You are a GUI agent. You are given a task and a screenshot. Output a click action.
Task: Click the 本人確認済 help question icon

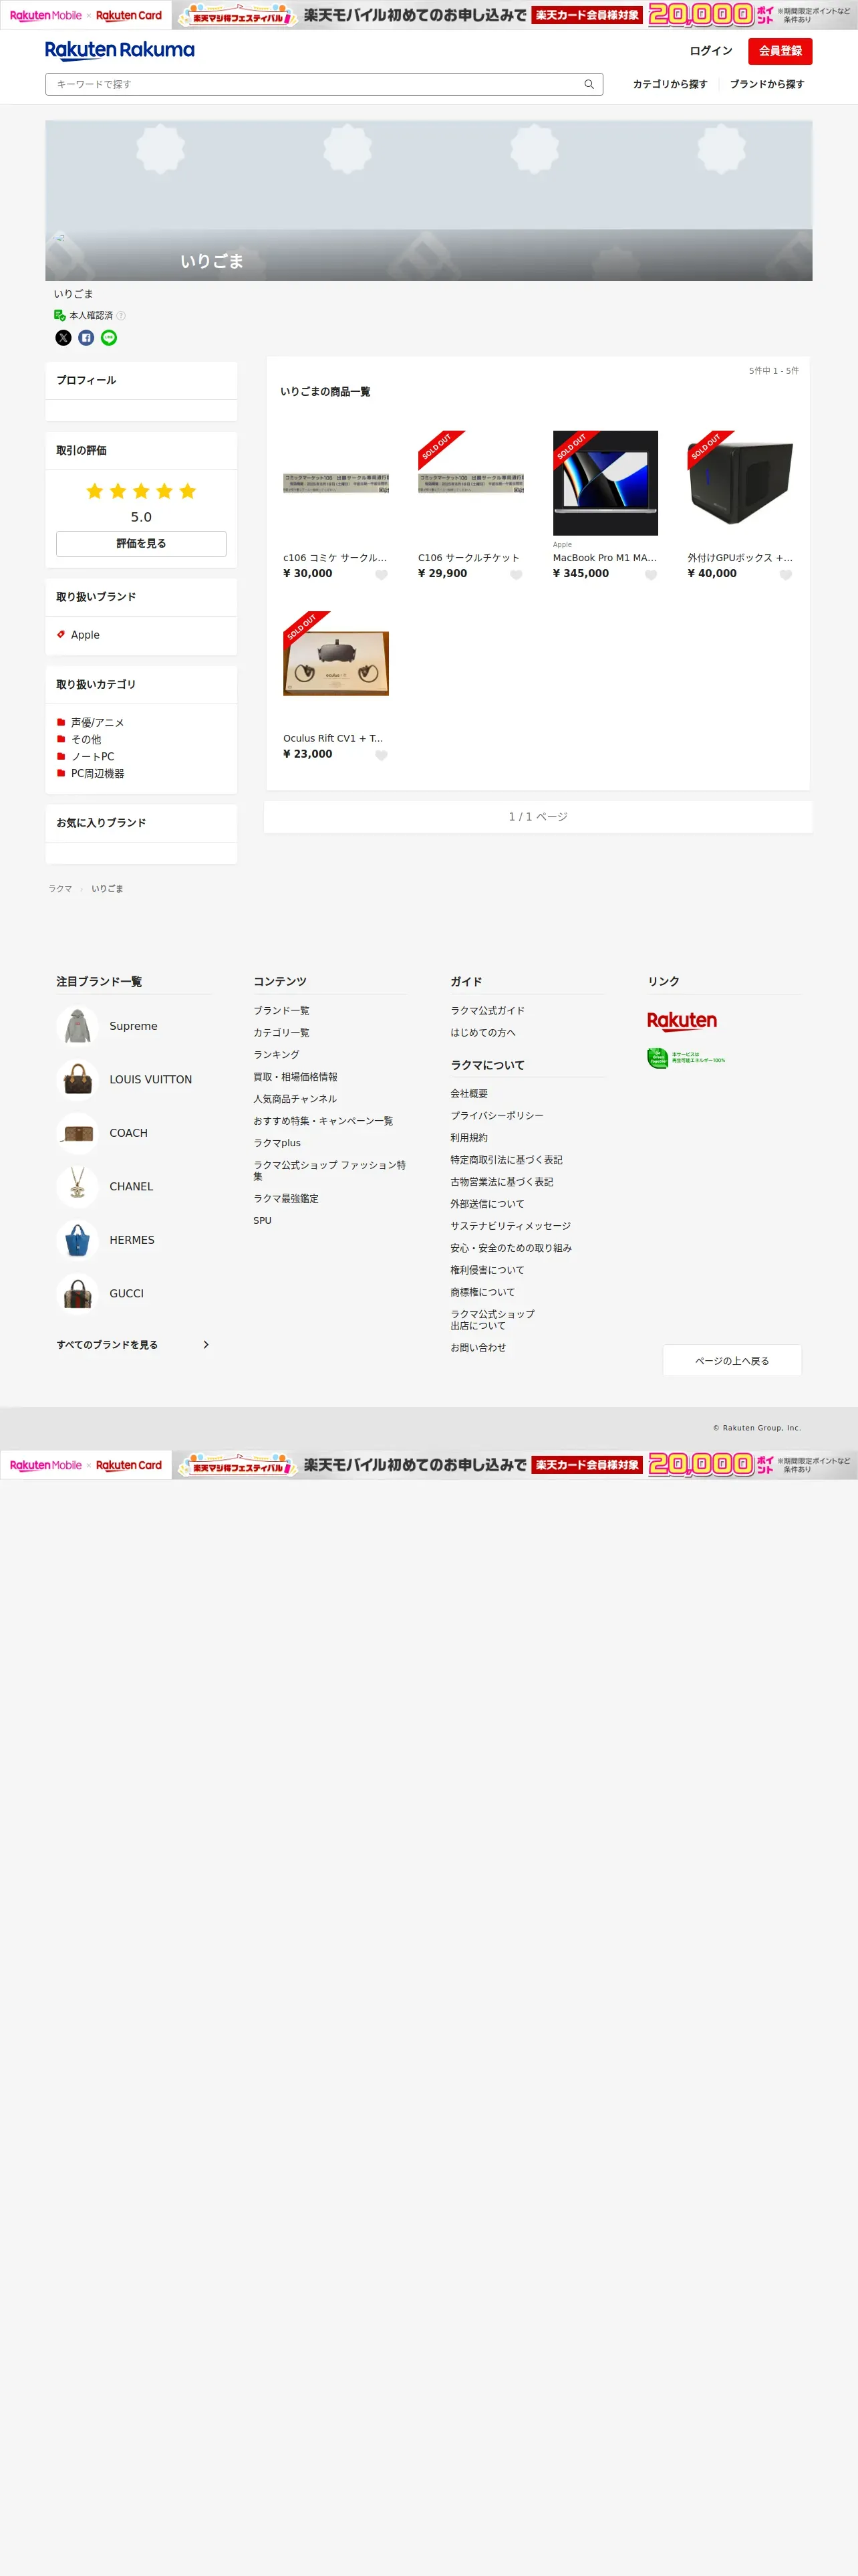click(121, 315)
